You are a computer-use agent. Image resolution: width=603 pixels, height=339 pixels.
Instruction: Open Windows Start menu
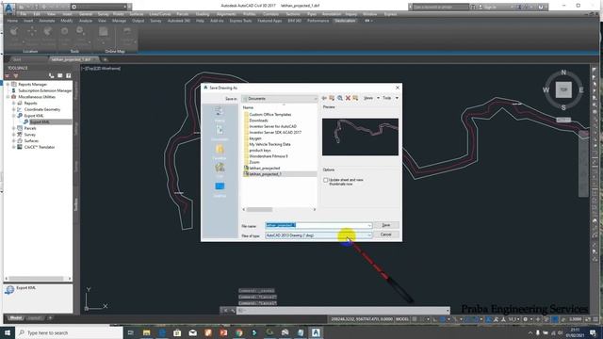tap(8, 332)
